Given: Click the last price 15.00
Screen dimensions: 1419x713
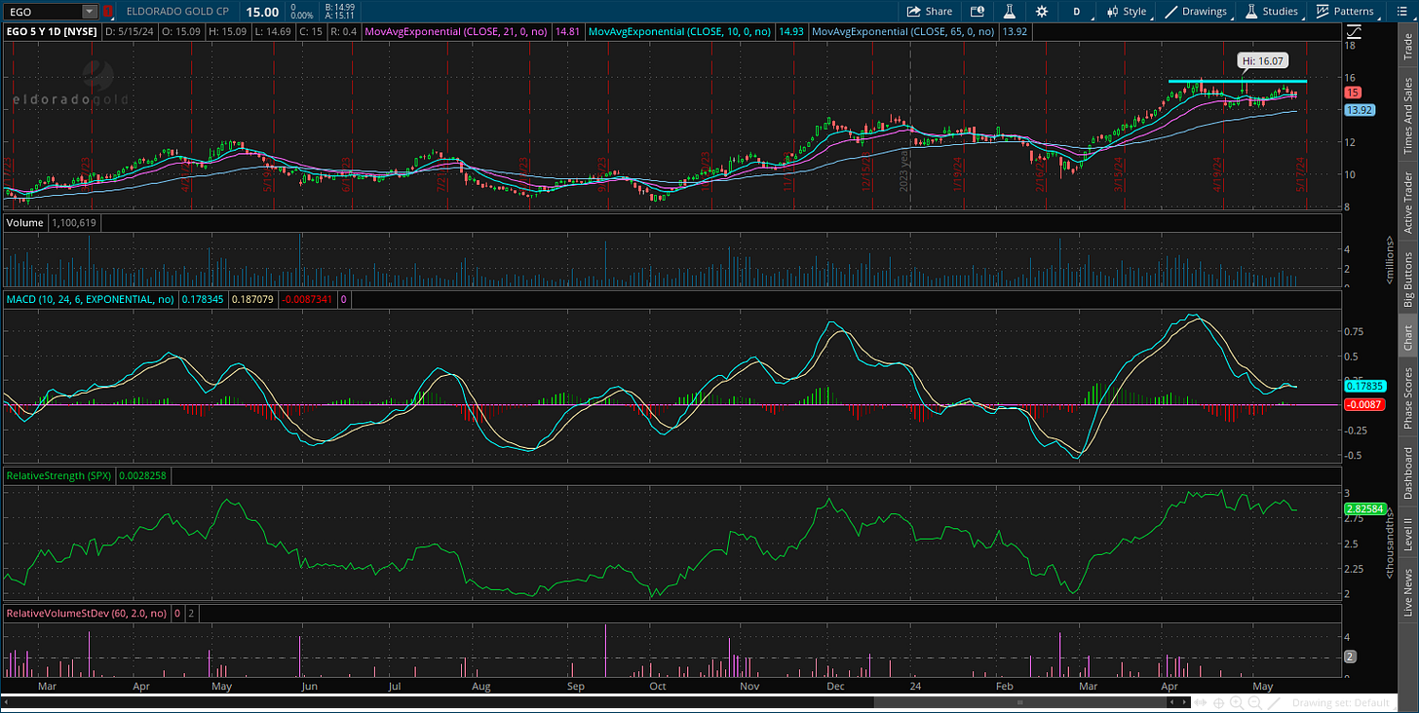Looking at the screenshot, I should 260,12.
